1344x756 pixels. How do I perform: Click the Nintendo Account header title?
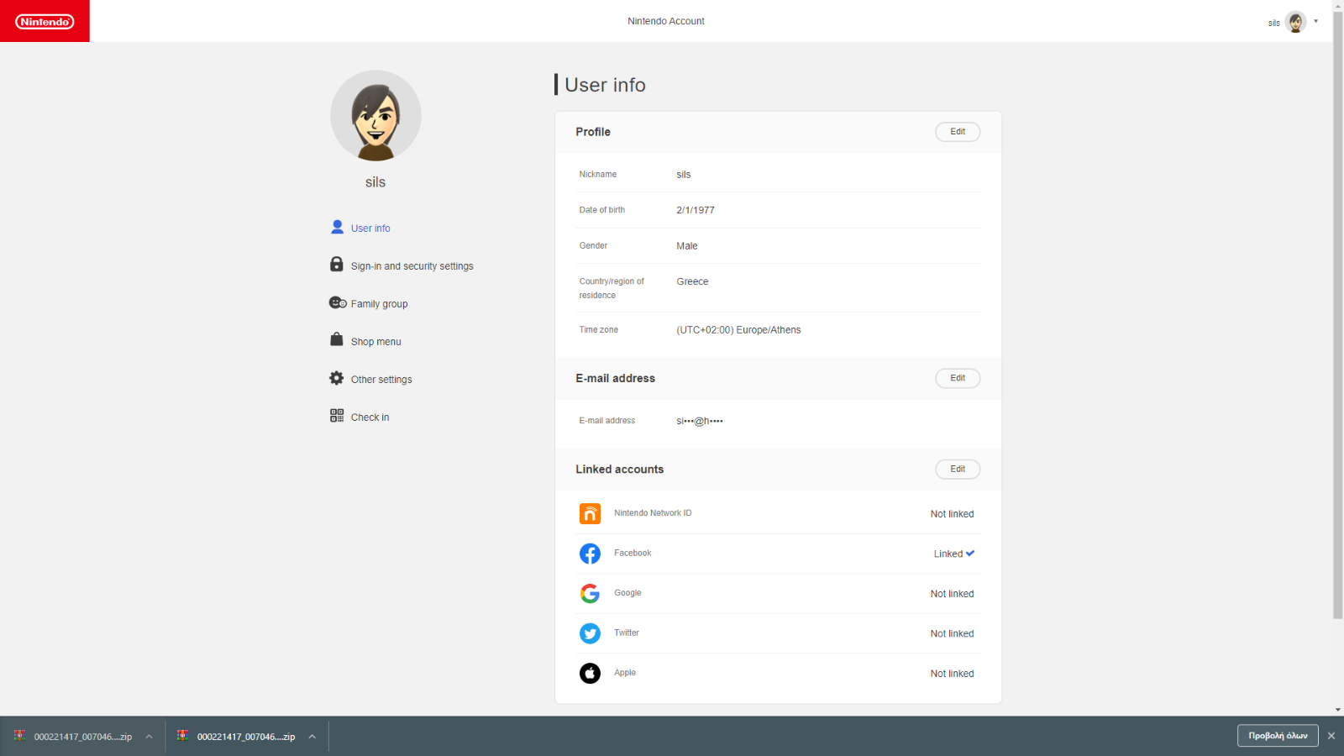(666, 22)
